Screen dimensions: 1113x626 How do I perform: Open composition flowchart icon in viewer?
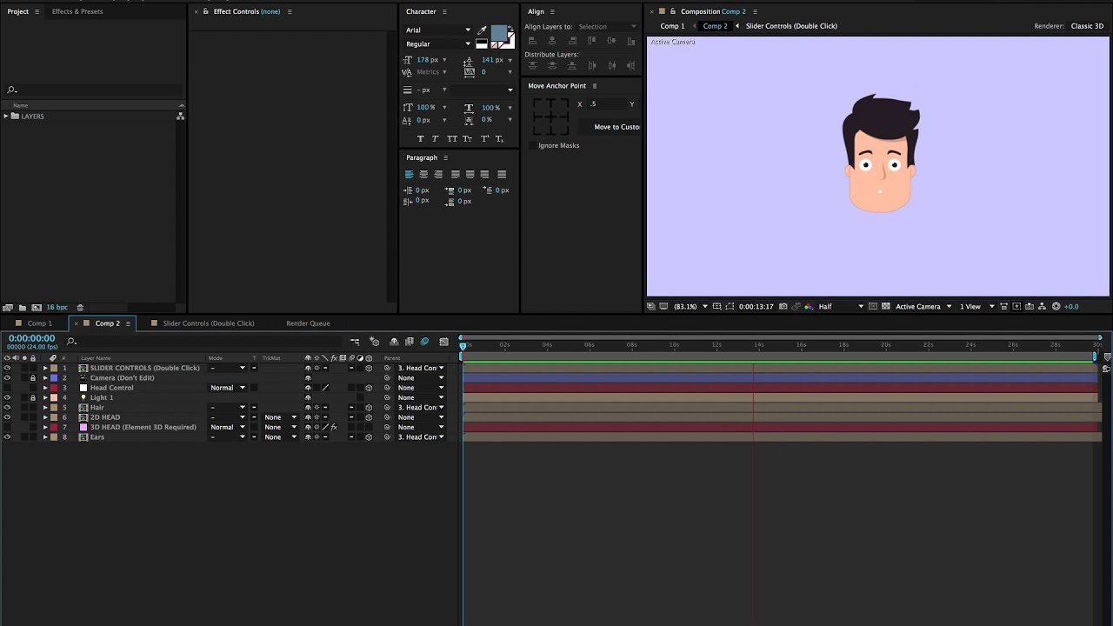(x=1043, y=306)
